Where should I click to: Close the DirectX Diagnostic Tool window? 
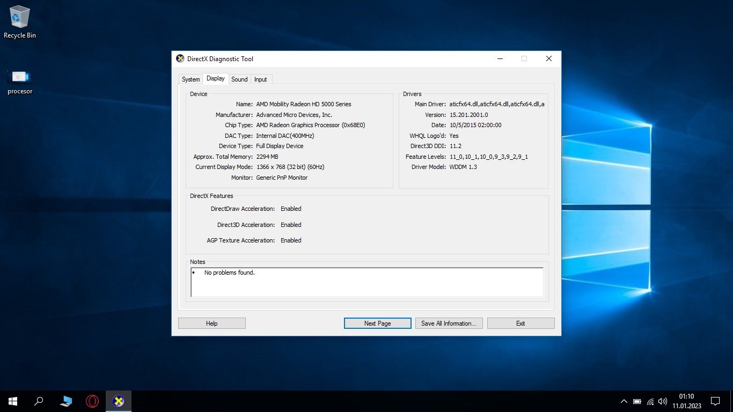tap(549, 58)
